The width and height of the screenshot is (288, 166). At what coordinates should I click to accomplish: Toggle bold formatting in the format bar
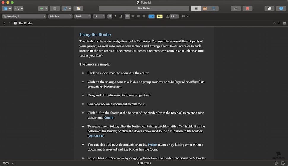(x=110, y=17)
